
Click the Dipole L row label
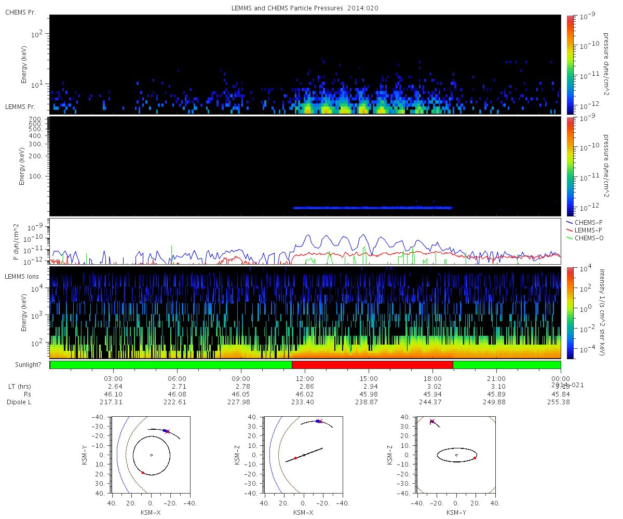19,402
